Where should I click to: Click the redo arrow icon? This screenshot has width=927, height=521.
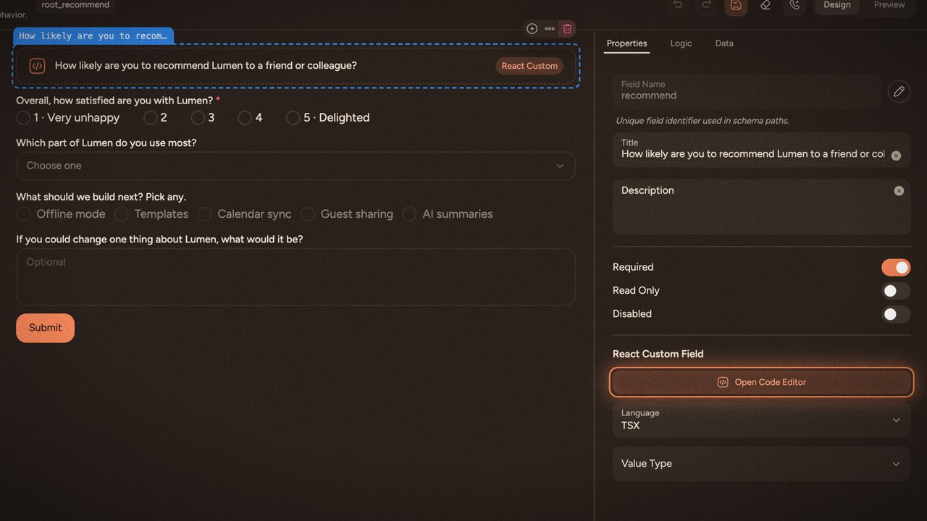pyautogui.click(x=707, y=5)
